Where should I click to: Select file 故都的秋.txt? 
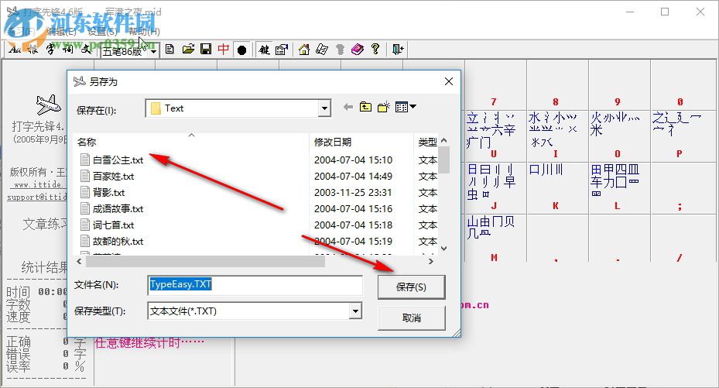pyautogui.click(x=118, y=241)
